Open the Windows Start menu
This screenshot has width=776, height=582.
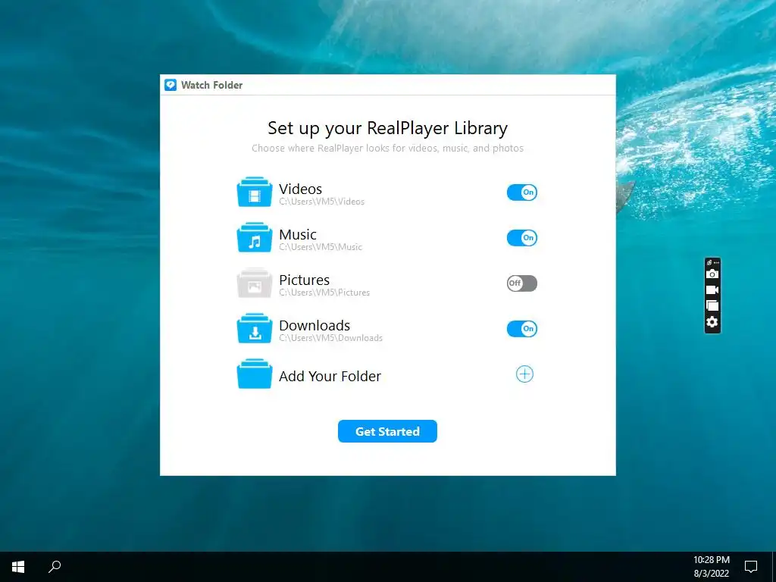point(18,567)
